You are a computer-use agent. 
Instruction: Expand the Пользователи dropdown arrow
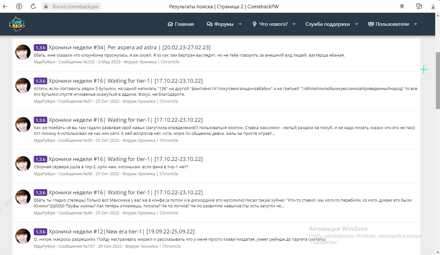point(415,24)
